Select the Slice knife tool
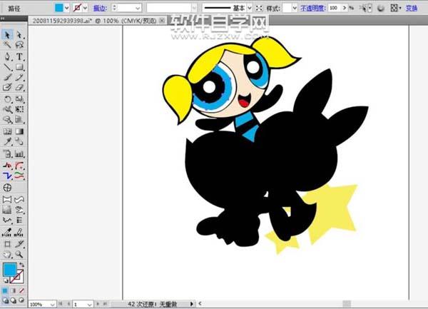This screenshot has height=309, width=428. tap(19, 244)
